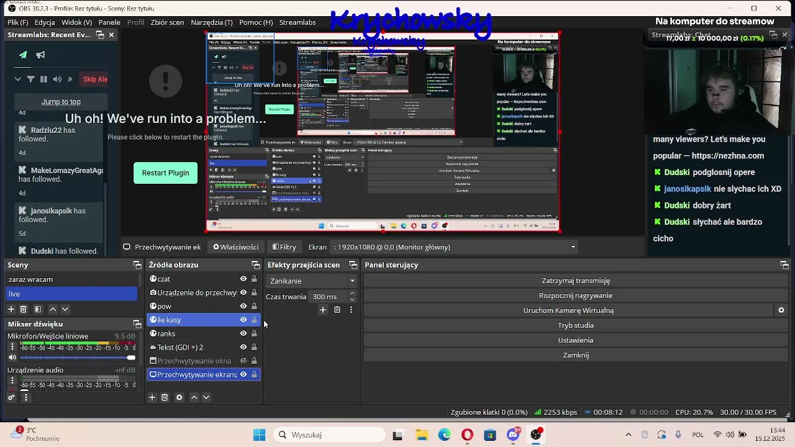795x447 pixels.
Task: Undock the Sceny panel
Action: click(137, 265)
